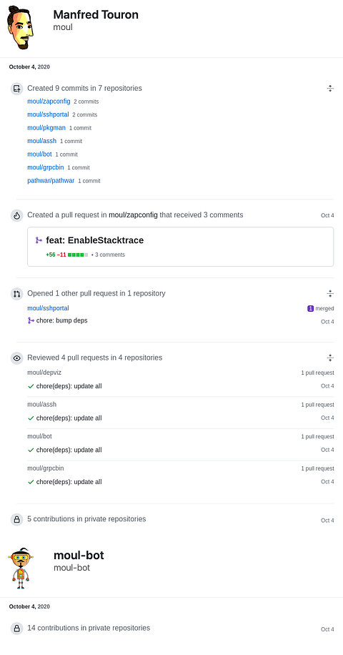Click the eye icon next to Reviewed 4 pull requests
This screenshot has height=655, width=343.
[x=16, y=358]
